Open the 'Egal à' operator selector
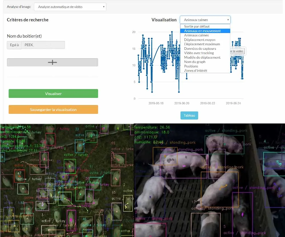This screenshot has width=285, height=237. coord(14,45)
